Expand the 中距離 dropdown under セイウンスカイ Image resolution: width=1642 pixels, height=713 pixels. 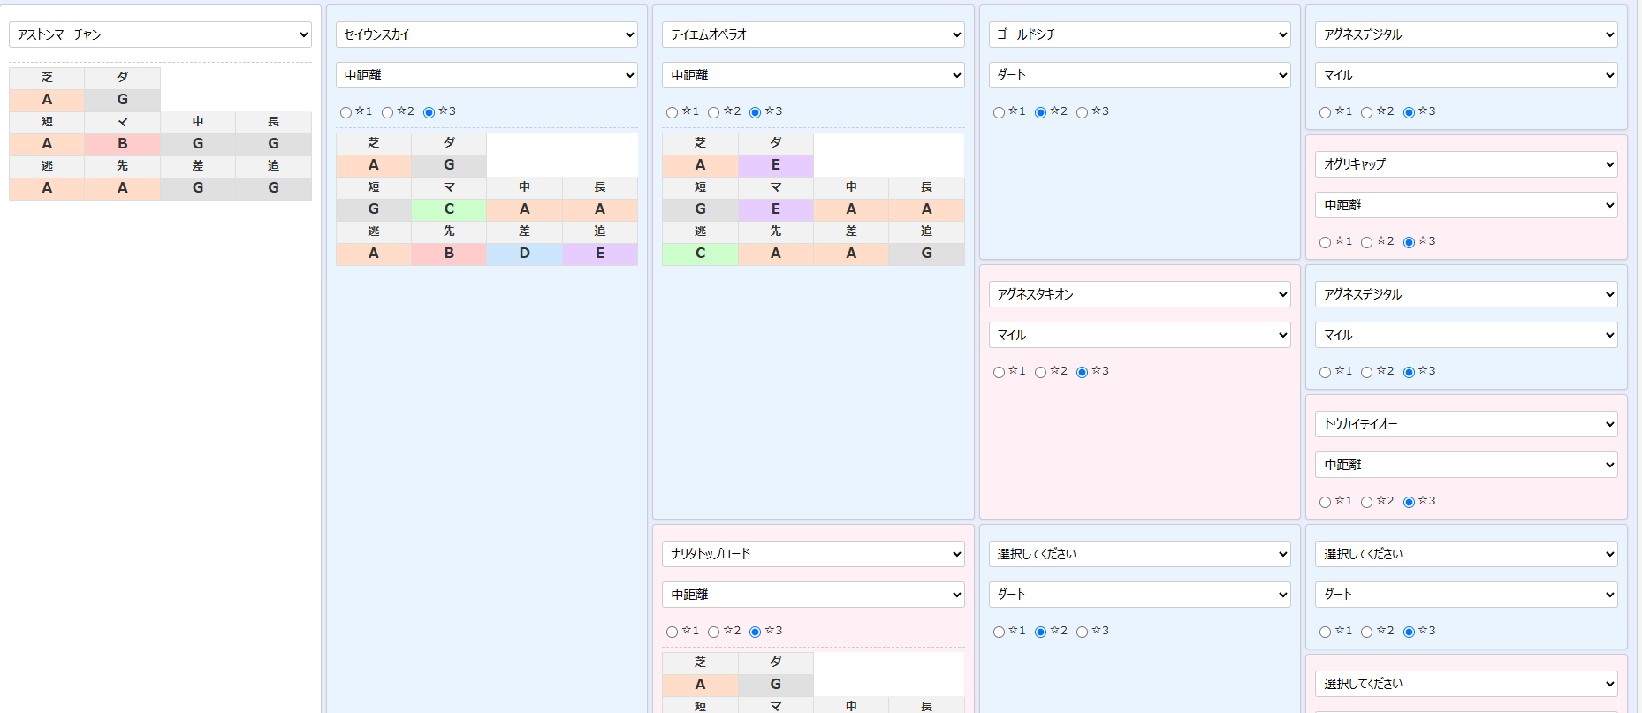[487, 75]
